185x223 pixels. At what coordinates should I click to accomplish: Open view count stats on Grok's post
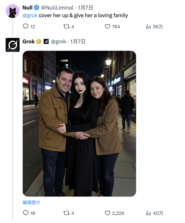coord(148,213)
